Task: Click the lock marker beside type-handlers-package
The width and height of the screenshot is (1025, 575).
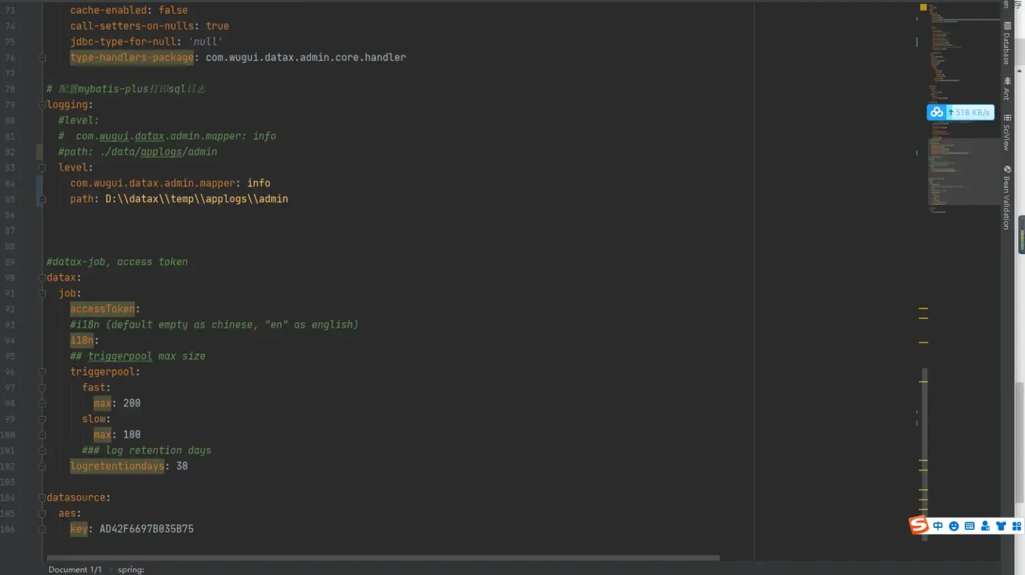Action: [x=42, y=58]
